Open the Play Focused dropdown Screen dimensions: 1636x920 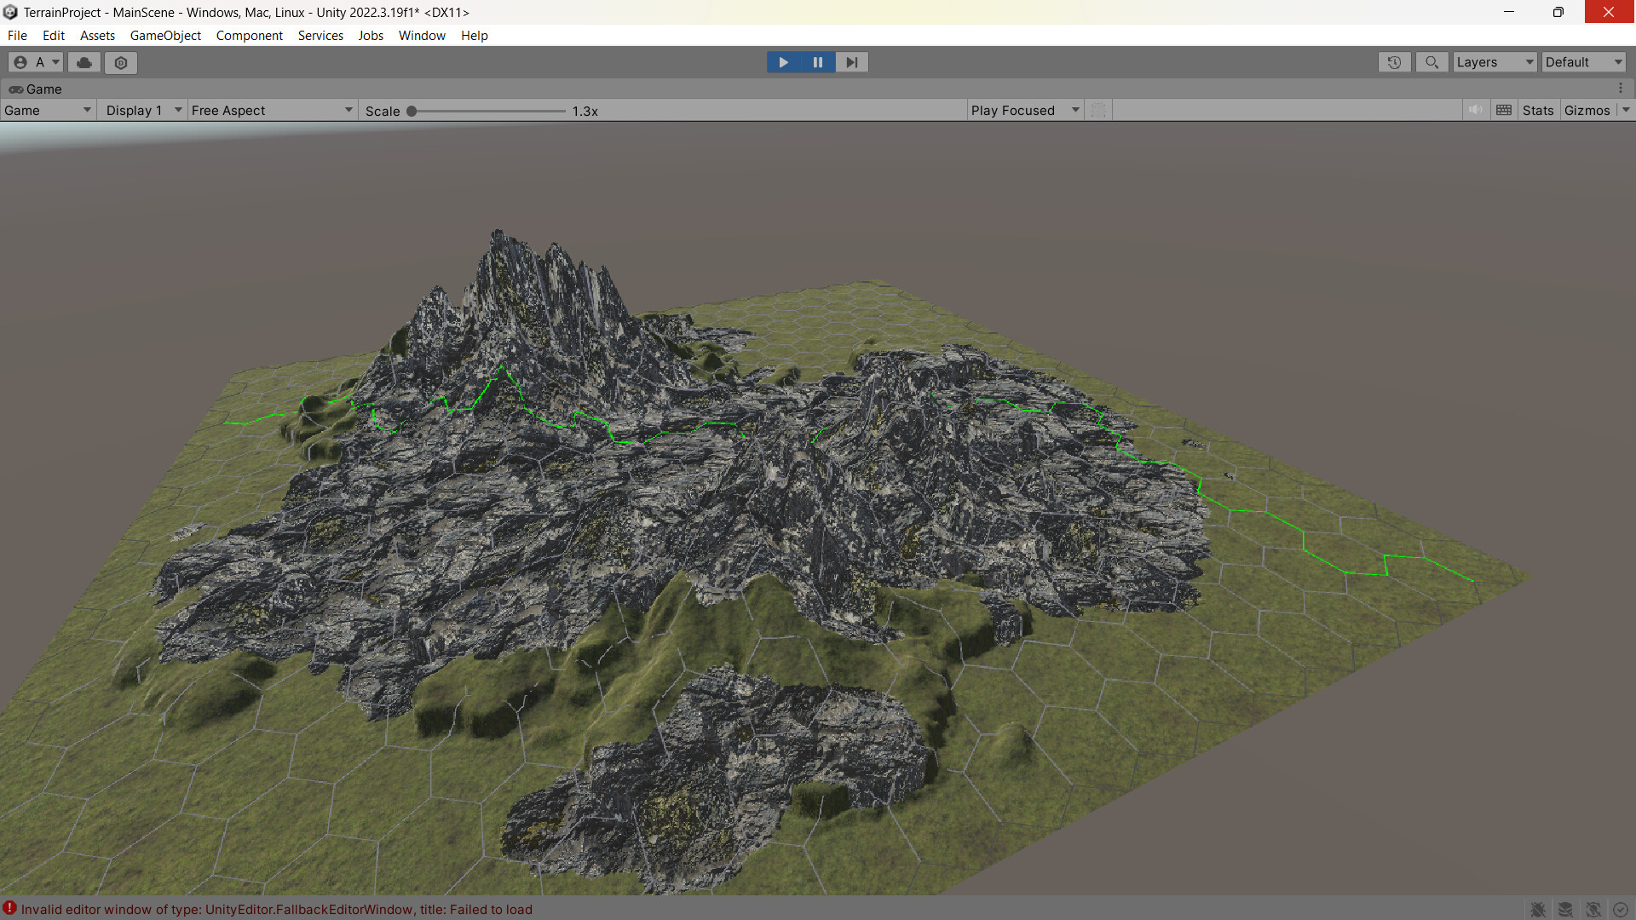click(1022, 110)
